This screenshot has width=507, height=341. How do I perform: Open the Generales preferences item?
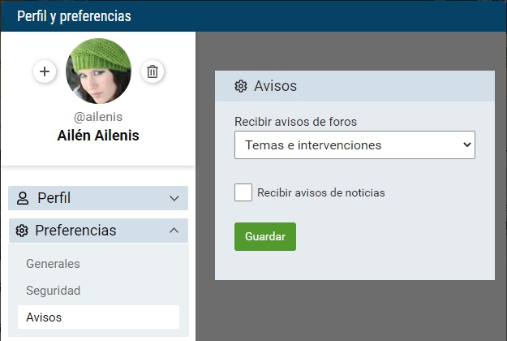pos(53,264)
